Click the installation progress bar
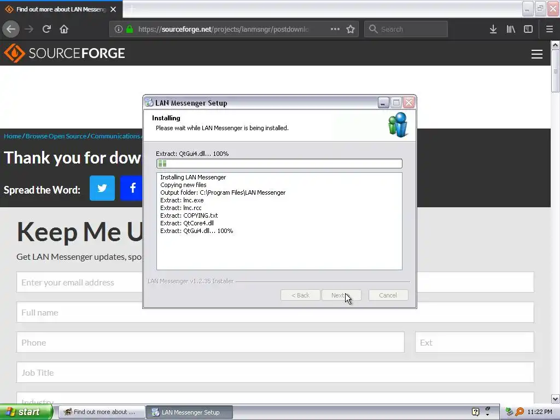 (279, 164)
